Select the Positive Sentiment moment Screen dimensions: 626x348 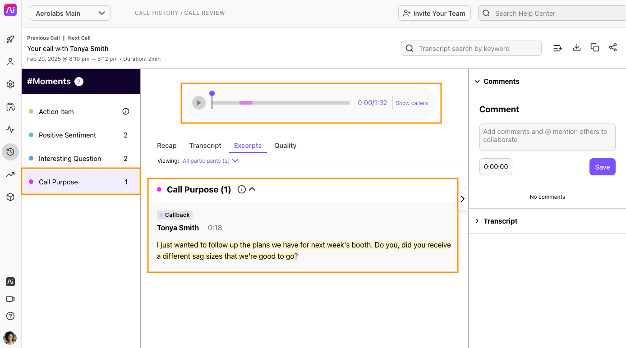pyautogui.click(x=81, y=135)
